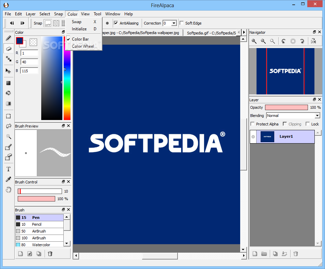Float the Navigator panel
325x269 pixels.
coord(314,32)
